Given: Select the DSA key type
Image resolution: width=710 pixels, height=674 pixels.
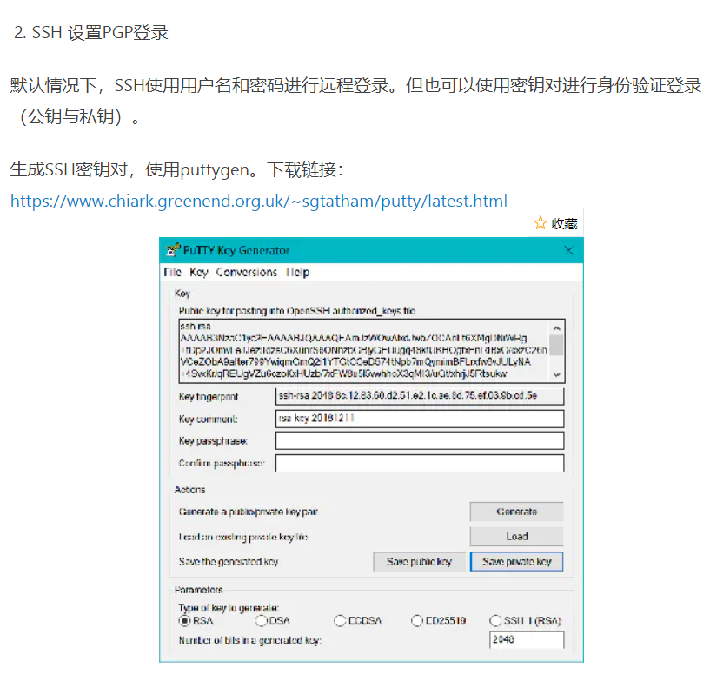Looking at the screenshot, I should [x=260, y=620].
